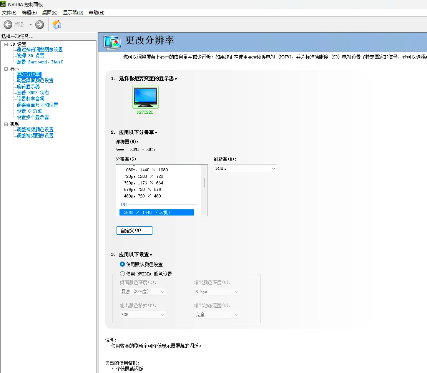The height and width of the screenshot is (373, 427).
Task: Open the 帮助(H) menu
Action: click(x=96, y=13)
